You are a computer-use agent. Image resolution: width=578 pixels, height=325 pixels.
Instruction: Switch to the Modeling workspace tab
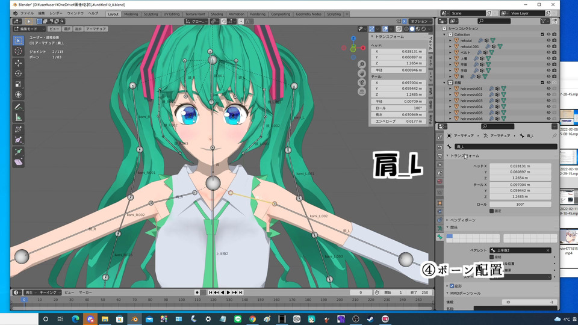tap(131, 14)
